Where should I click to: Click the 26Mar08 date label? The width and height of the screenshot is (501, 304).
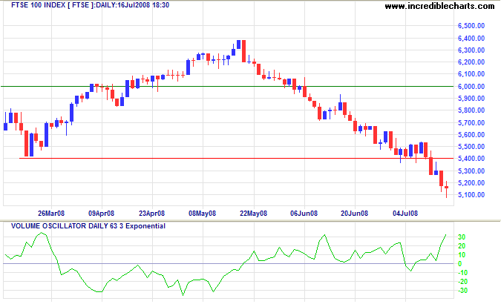[x=51, y=214]
